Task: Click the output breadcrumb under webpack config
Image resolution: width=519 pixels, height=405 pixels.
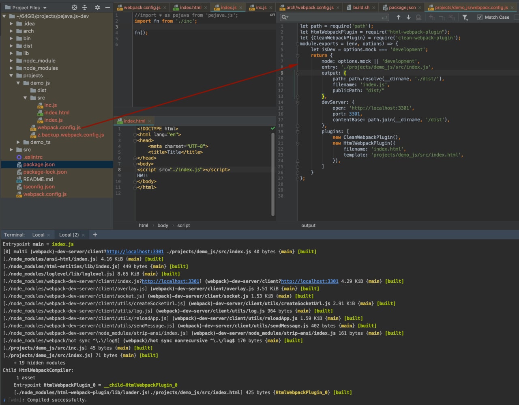Action: tap(309, 225)
